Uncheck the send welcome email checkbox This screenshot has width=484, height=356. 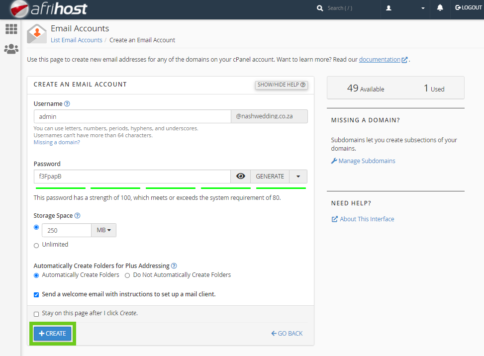(x=36, y=295)
